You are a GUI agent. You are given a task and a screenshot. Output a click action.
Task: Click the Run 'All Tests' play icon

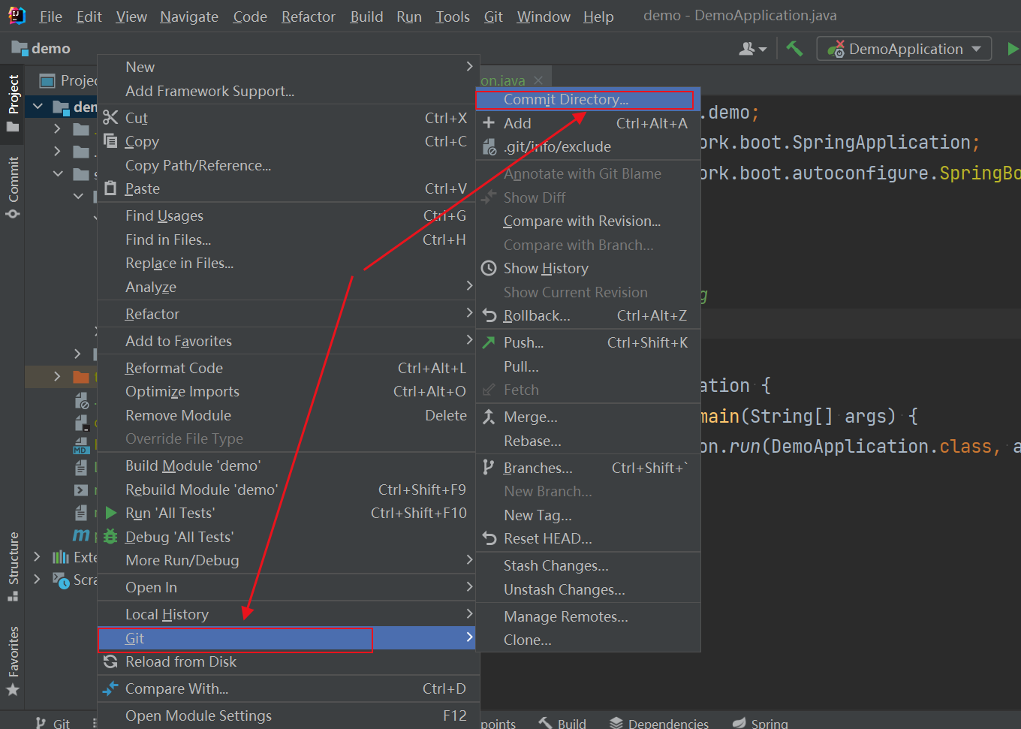(x=110, y=513)
